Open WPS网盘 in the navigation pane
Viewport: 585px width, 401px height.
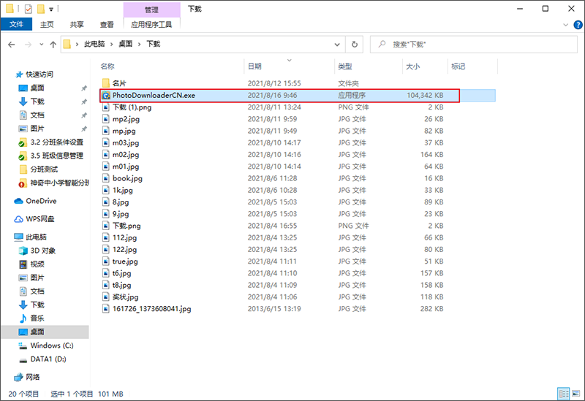point(40,219)
